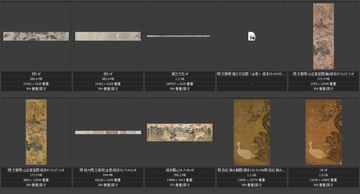
Task: Click the filename label OK.tif
Action: [x=323, y=170]
